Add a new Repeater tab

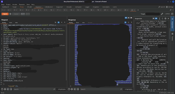click(x=138, y=10)
